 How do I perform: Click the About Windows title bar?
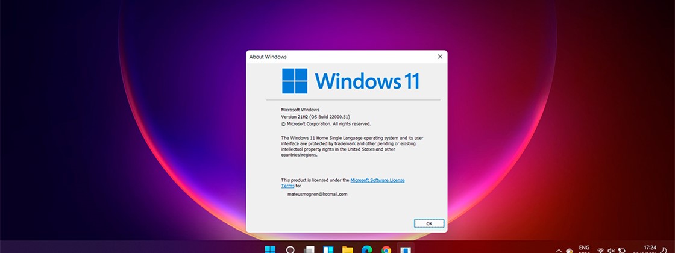point(337,57)
